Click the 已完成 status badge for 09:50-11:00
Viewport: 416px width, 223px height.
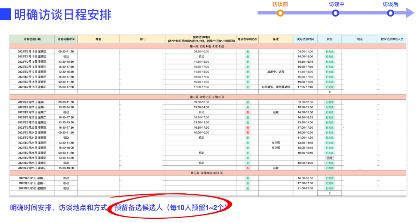(330, 51)
